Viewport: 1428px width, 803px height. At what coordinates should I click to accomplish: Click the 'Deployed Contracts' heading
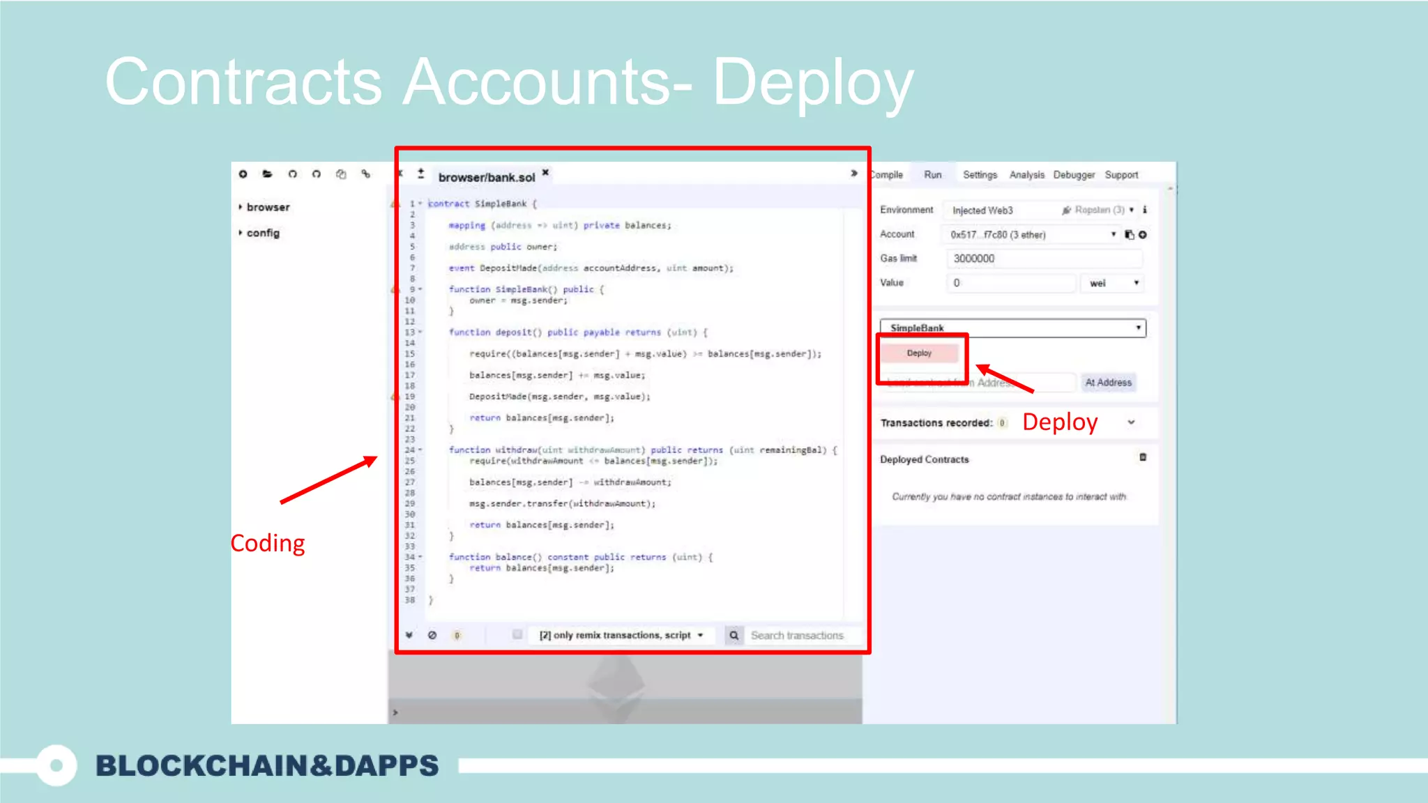tap(924, 459)
